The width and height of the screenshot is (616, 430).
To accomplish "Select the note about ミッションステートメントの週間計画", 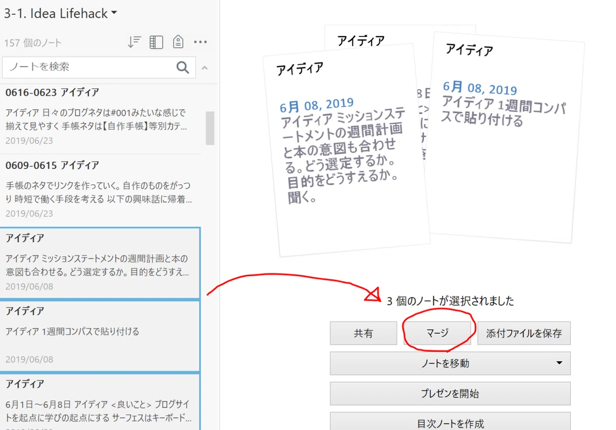I will pyautogui.click(x=100, y=263).
